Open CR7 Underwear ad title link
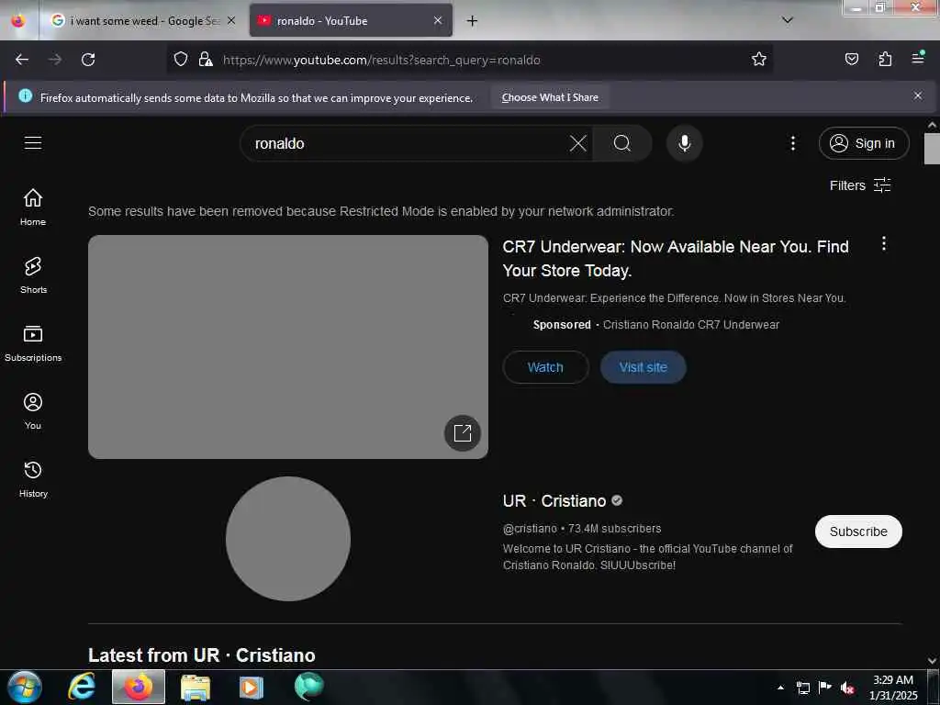 pos(676,258)
